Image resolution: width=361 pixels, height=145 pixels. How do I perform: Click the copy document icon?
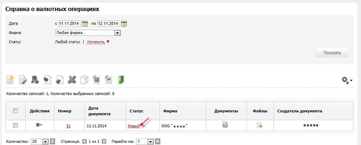(x=84, y=79)
